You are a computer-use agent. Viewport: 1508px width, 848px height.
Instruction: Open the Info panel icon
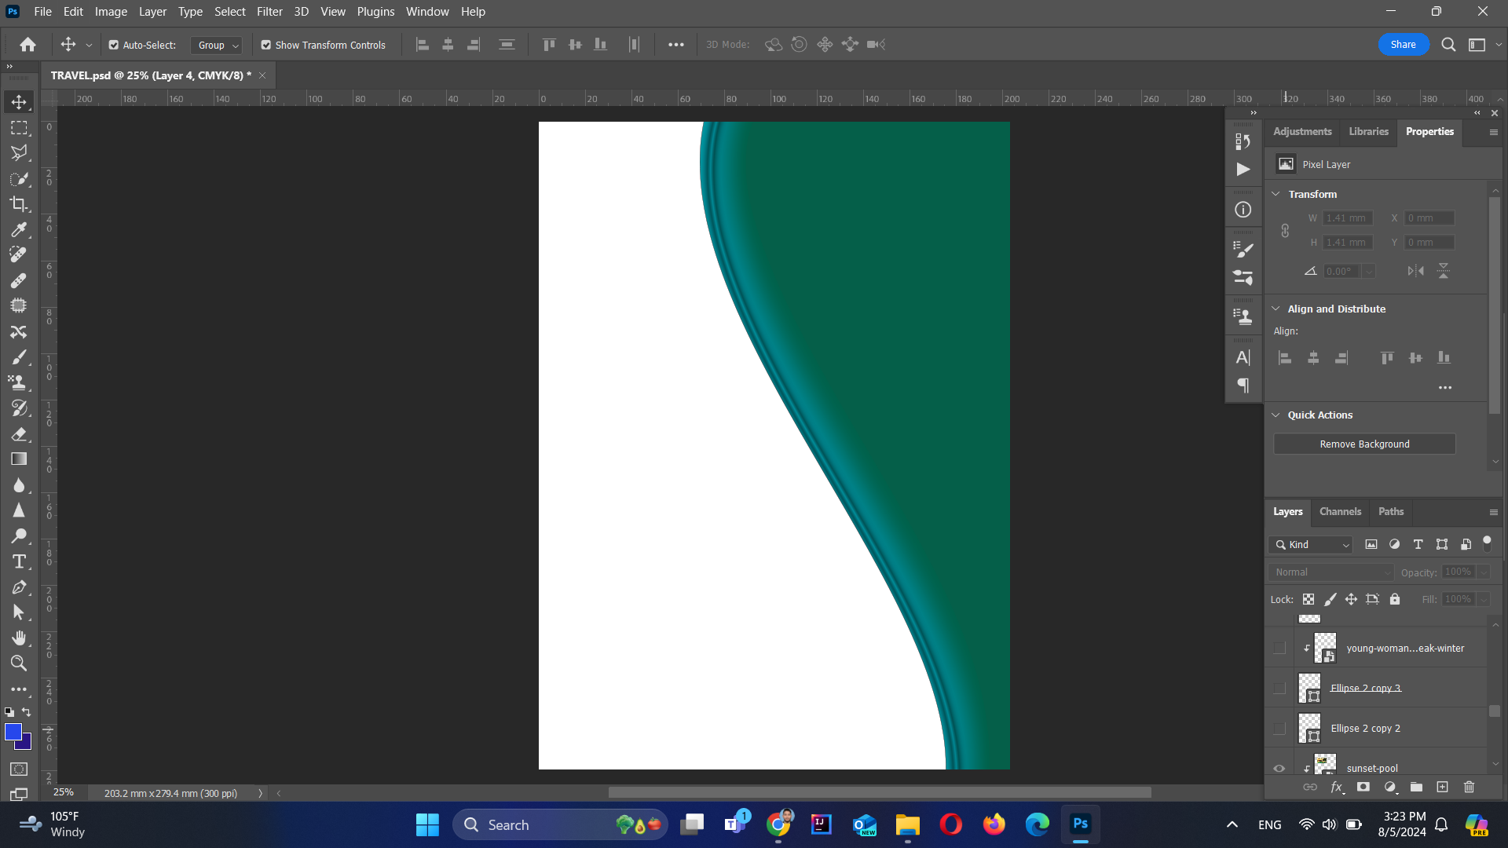(x=1243, y=210)
